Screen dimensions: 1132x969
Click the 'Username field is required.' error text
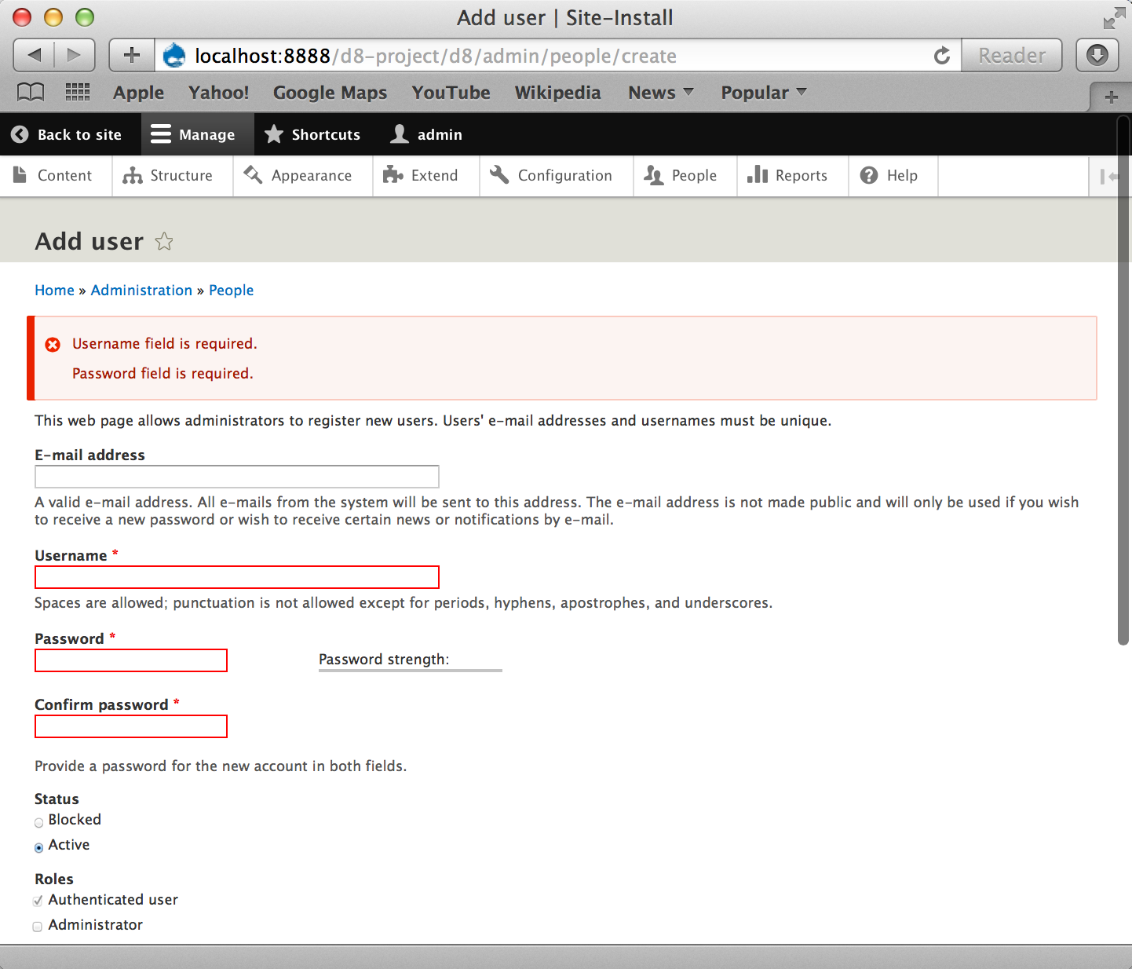pyautogui.click(x=165, y=343)
